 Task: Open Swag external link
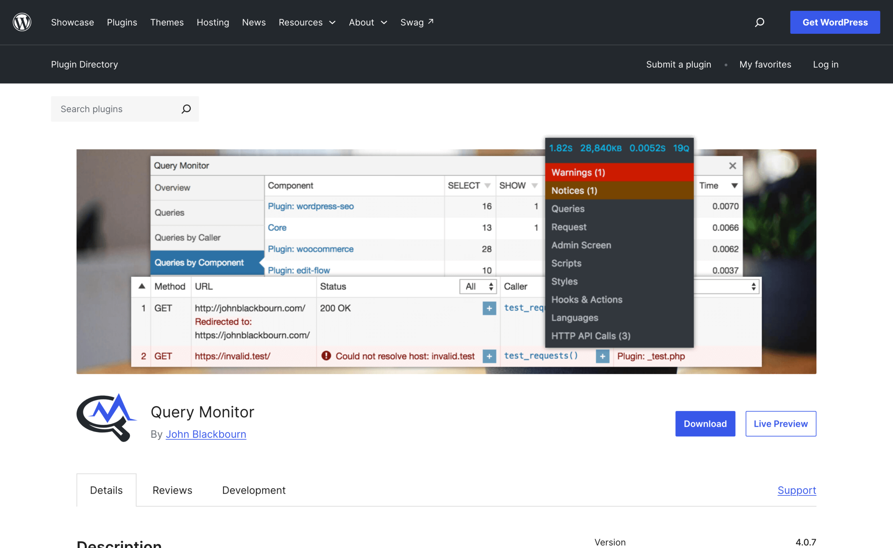click(x=417, y=23)
